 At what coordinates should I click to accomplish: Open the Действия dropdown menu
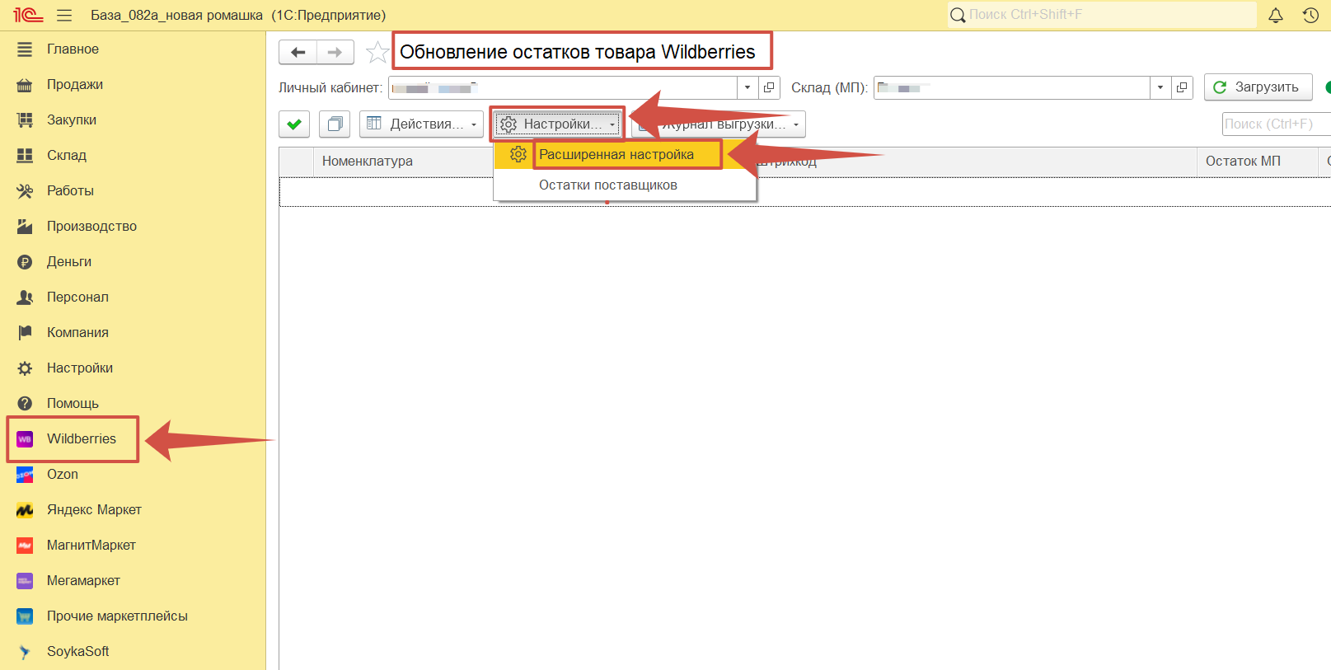point(421,124)
